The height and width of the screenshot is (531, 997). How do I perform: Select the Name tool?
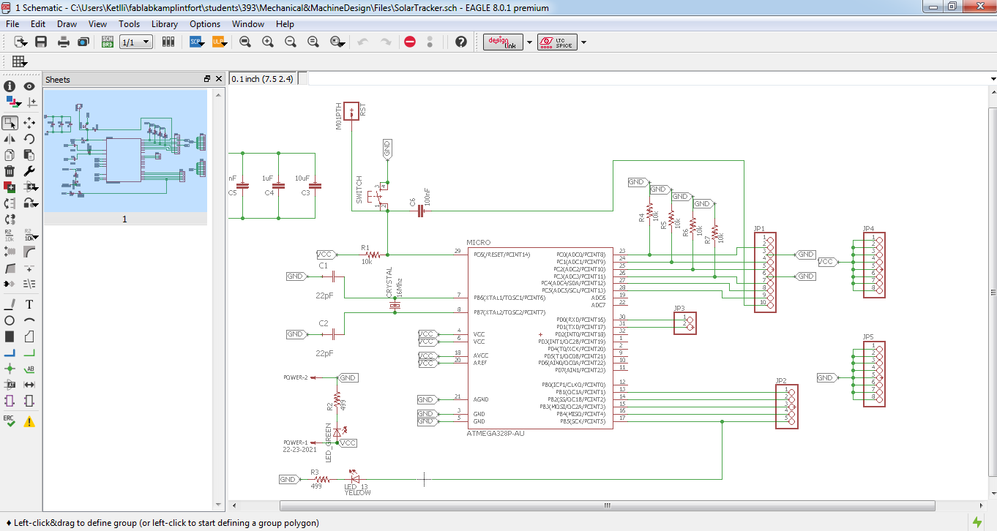10,235
